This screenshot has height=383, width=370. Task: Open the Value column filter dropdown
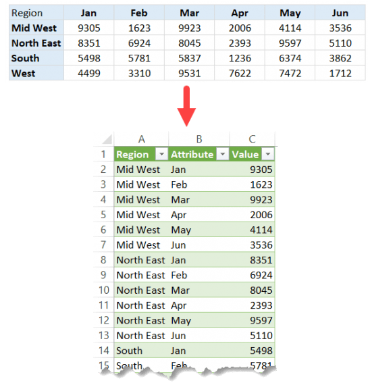(268, 154)
